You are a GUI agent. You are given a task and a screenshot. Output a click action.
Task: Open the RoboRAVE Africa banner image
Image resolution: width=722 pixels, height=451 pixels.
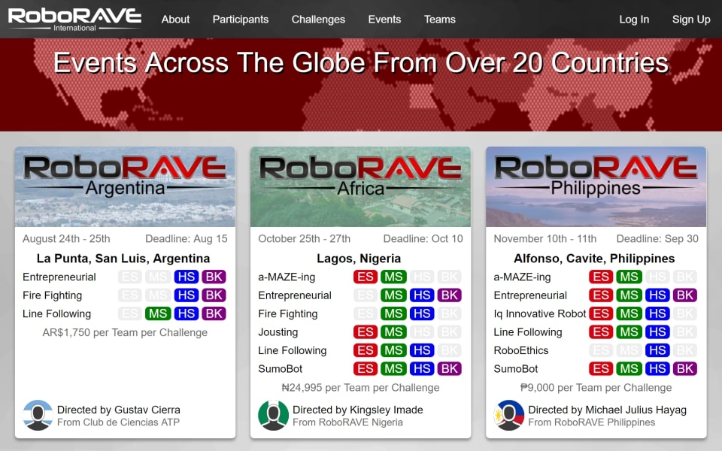tap(360, 187)
